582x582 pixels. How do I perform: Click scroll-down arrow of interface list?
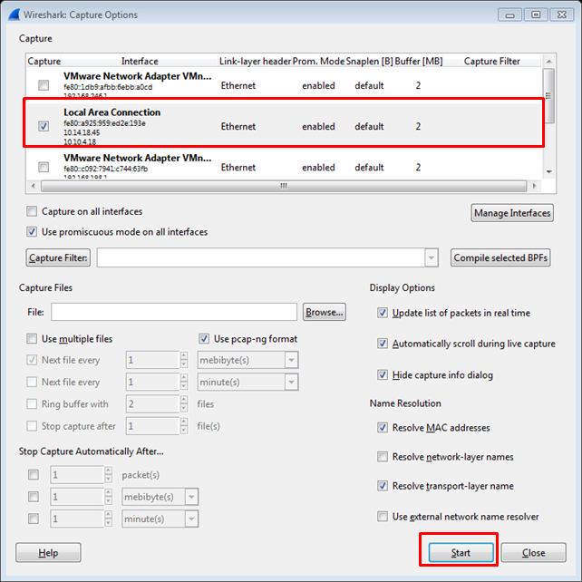(549, 172)
